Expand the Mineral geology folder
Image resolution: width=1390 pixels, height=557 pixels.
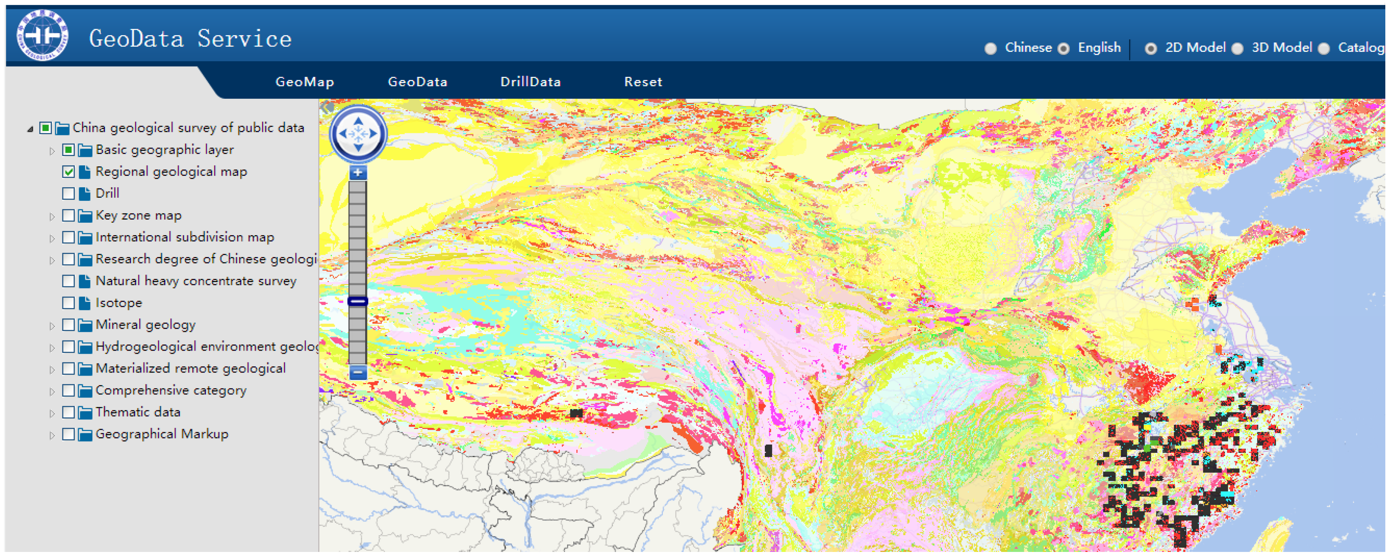(52, 325)
